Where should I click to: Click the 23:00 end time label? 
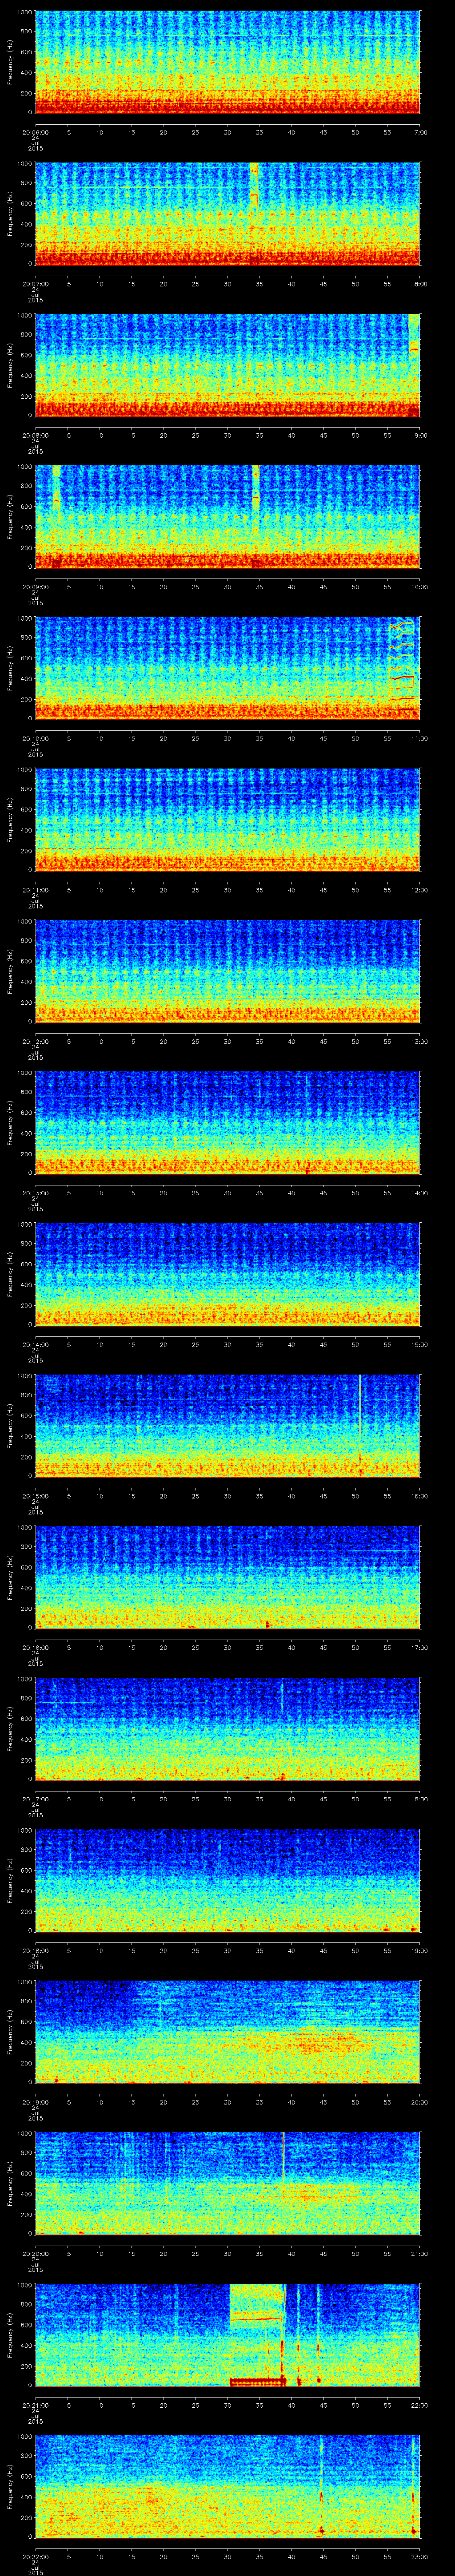click(x=420, y=2556)
